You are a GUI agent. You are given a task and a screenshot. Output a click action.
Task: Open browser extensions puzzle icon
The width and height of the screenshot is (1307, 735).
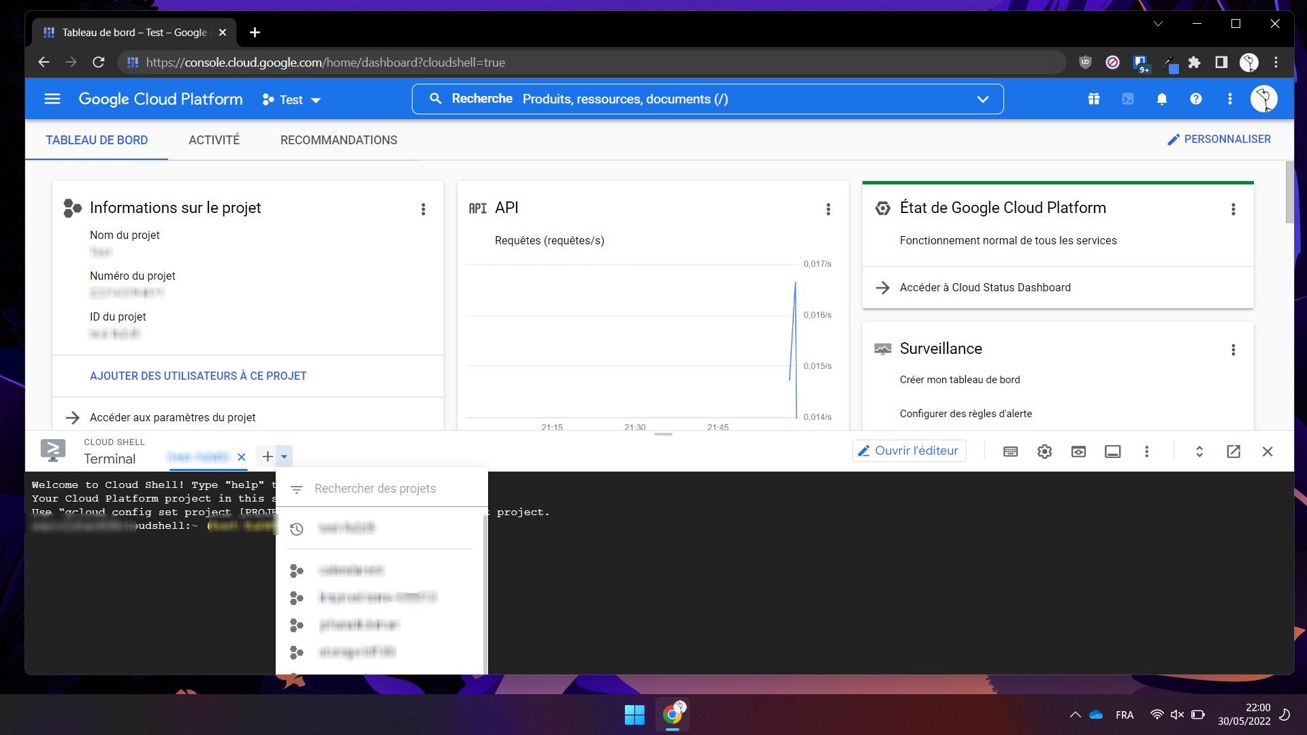[1194, 63]
